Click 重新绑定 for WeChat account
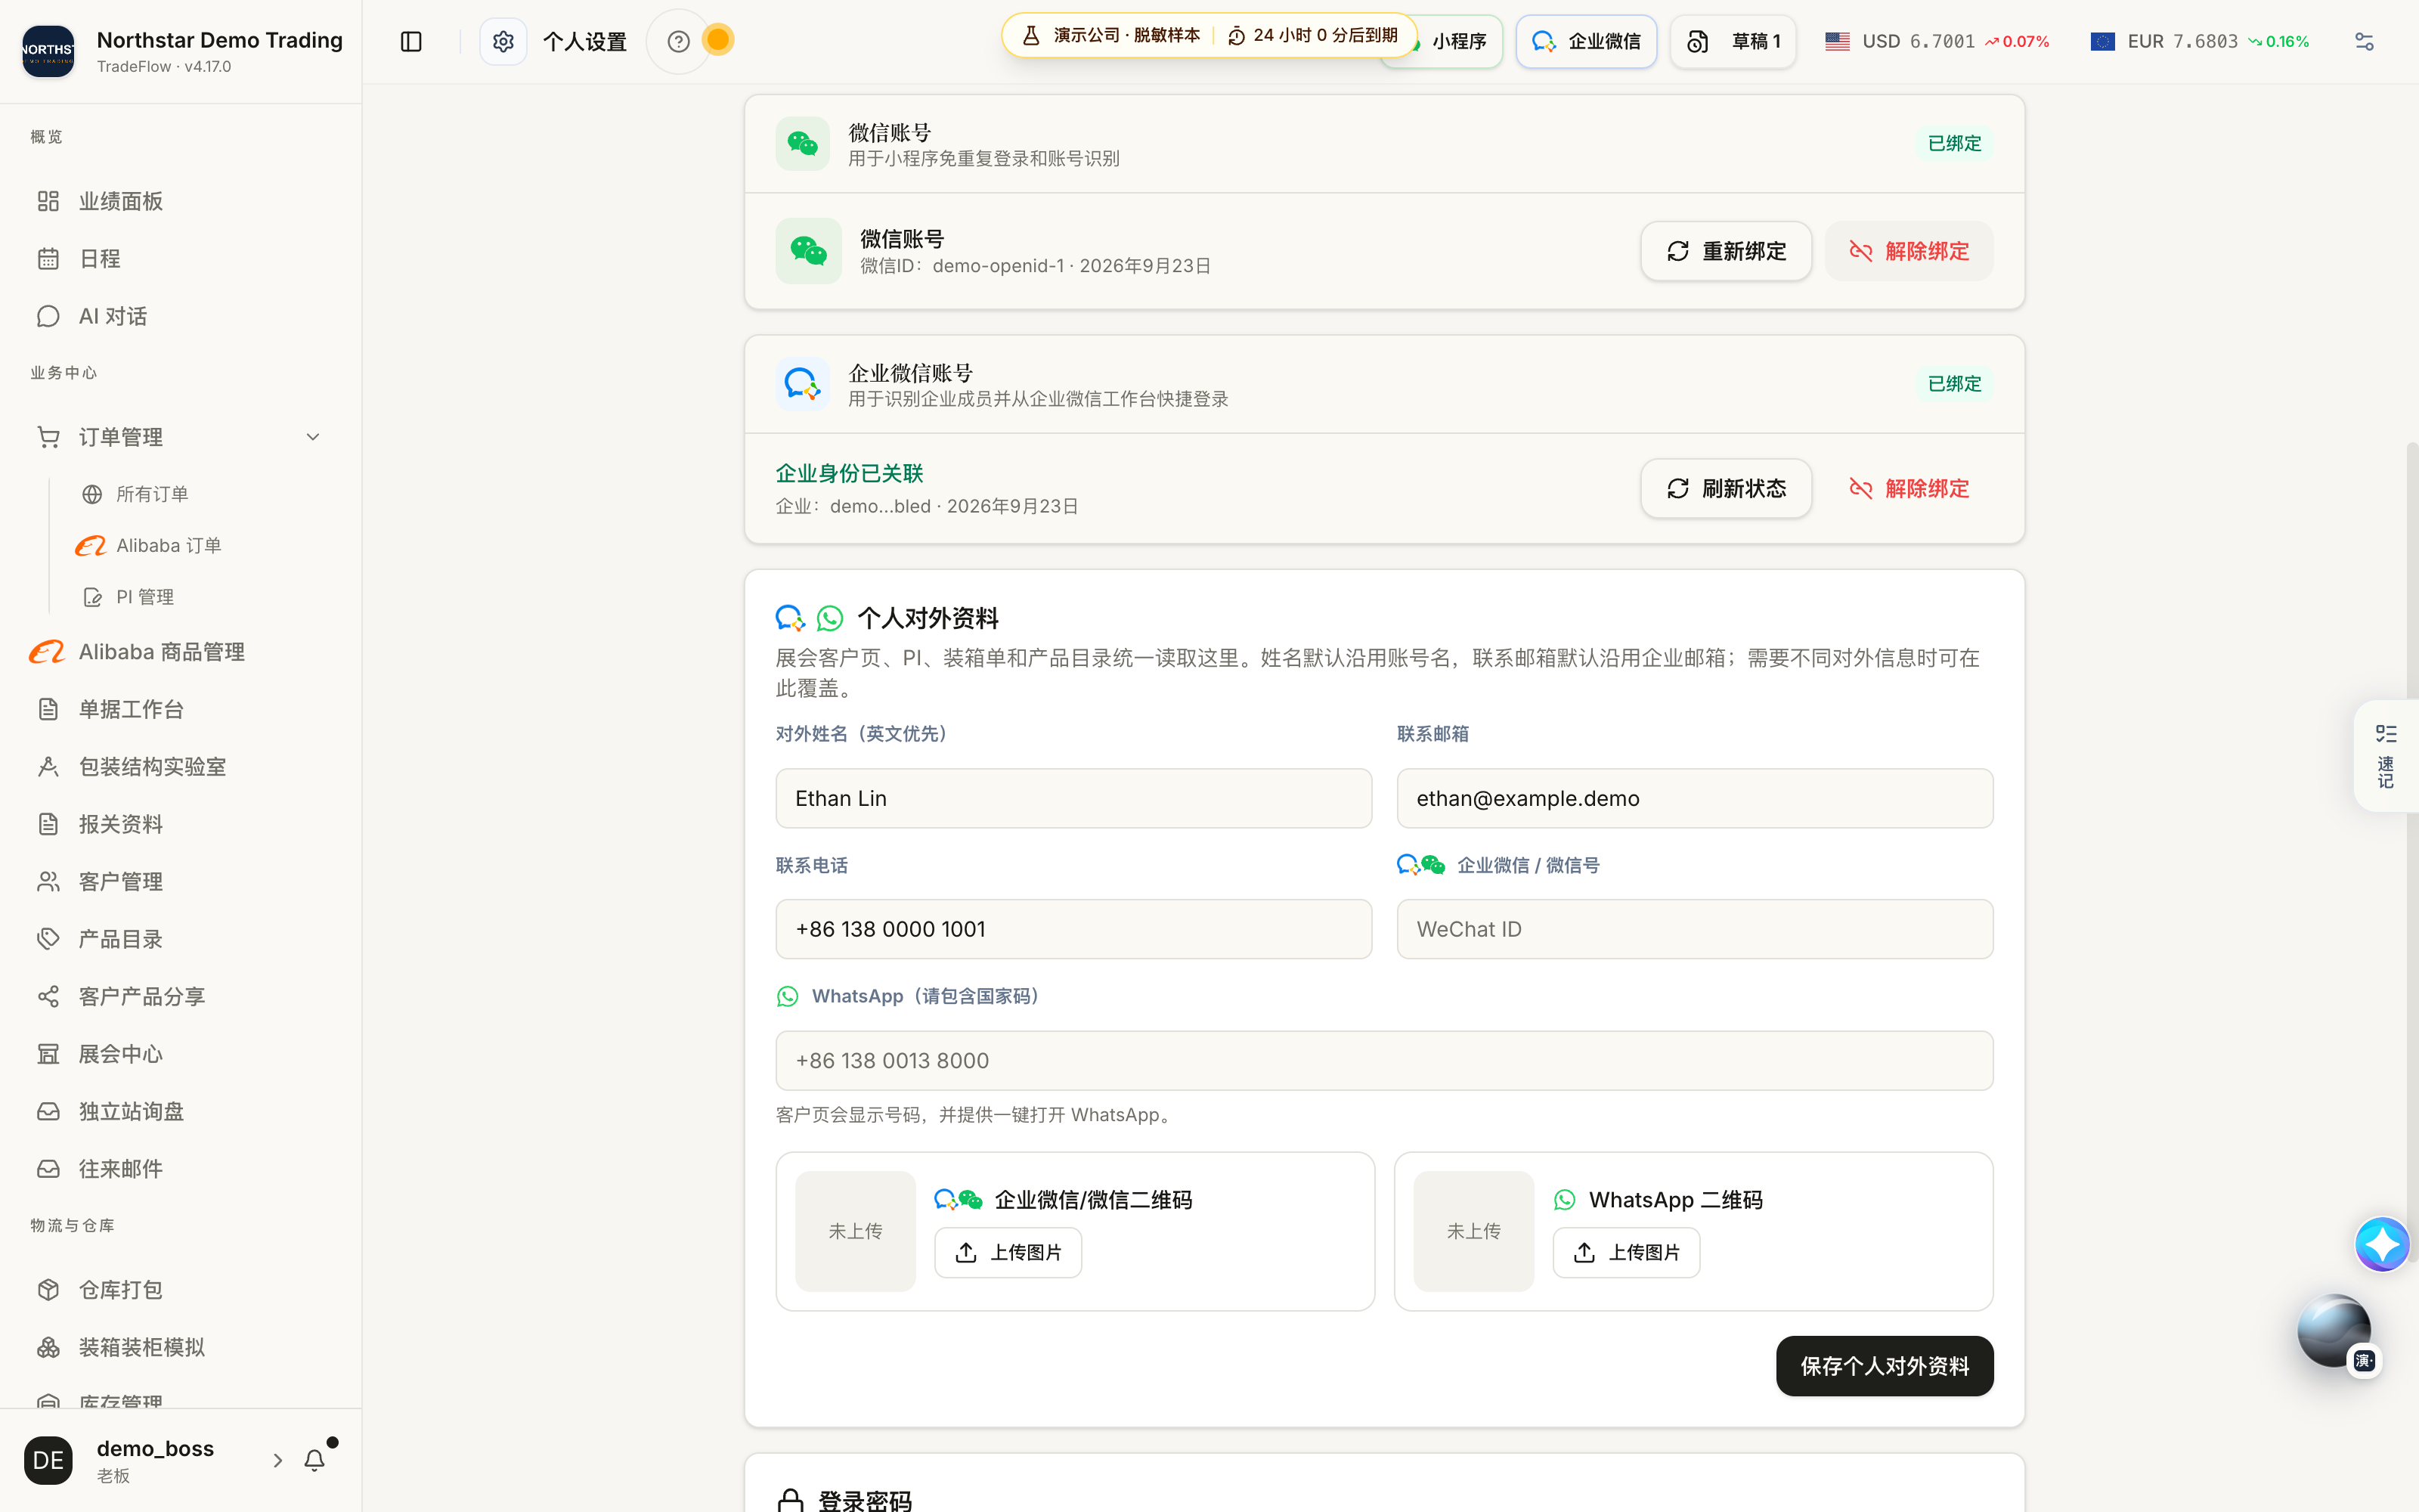 coord(1727,251)
